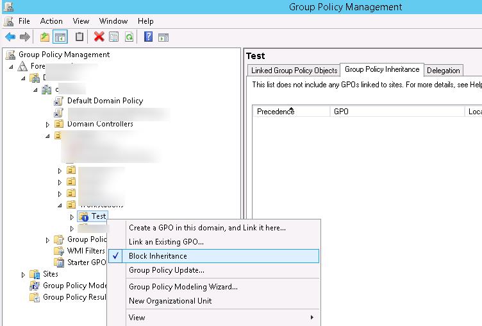
Task: Expand the Sites tree node
Action: click(24, 275)
